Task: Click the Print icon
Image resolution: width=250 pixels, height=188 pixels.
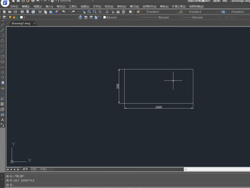Action: pyautogui.click(x=22, y=12)
